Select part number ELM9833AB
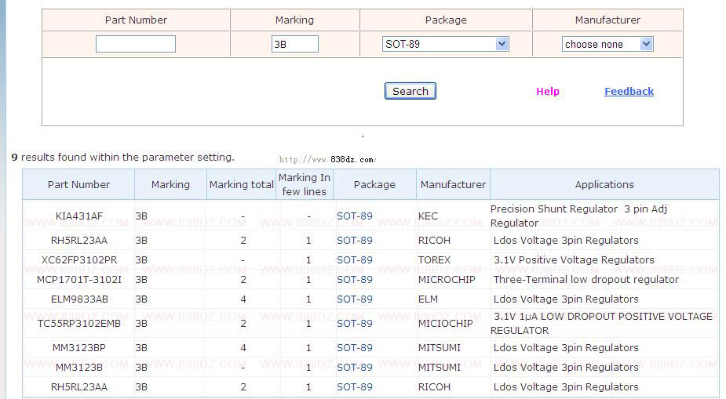Viewport: 726px width, 399px height. (79, 299)
